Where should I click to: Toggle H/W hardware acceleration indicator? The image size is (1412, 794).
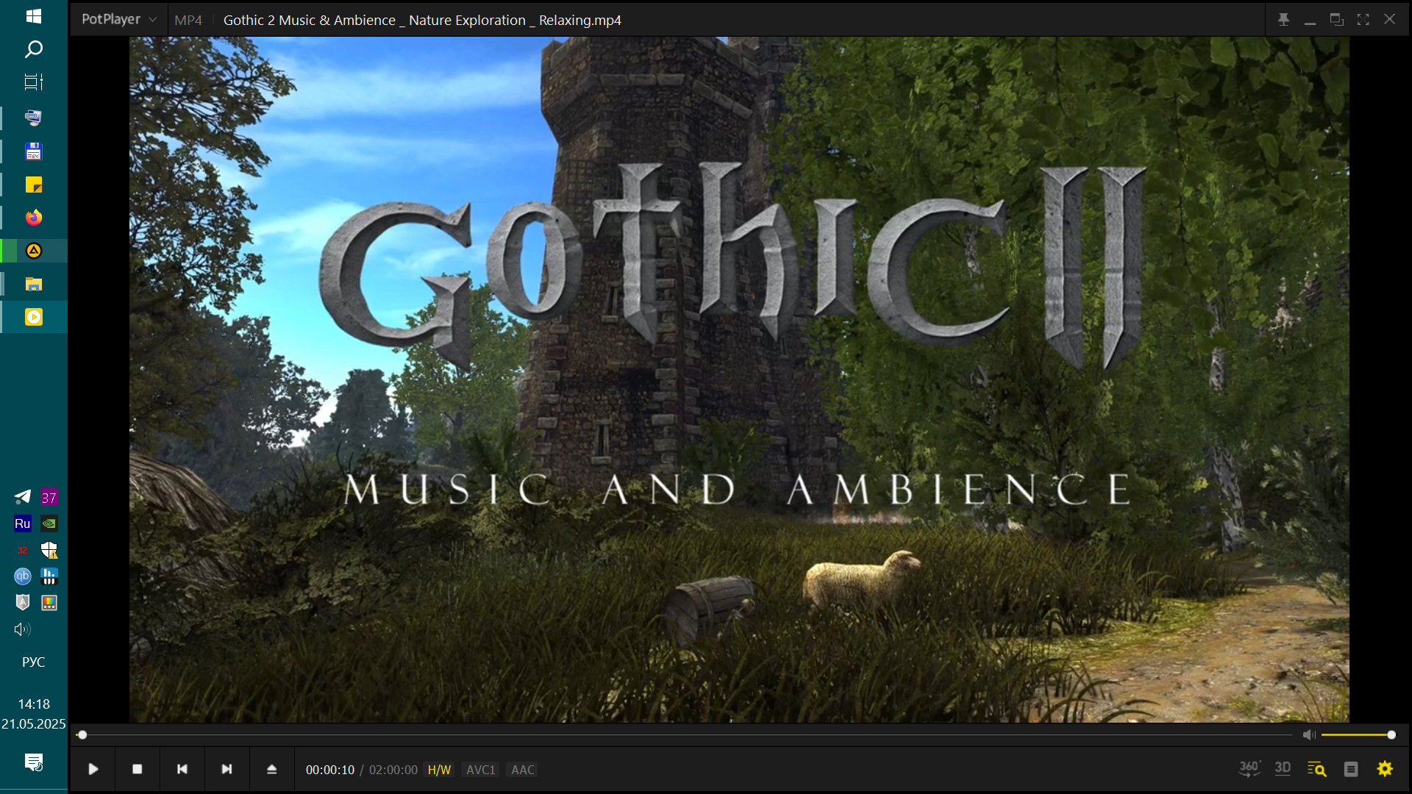click(439, 770)
